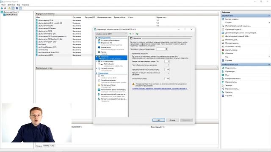Click the Предел для виртуальных машин field

pyautogui.click(x=167, y=70)
